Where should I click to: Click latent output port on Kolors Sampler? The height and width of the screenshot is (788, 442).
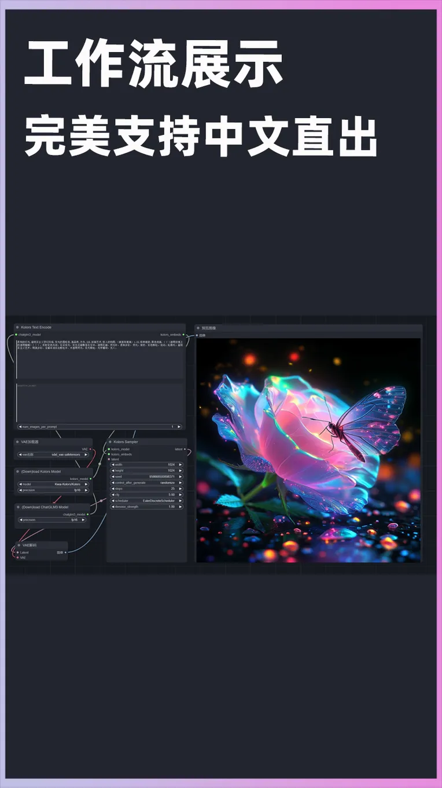tap(185, 449)
